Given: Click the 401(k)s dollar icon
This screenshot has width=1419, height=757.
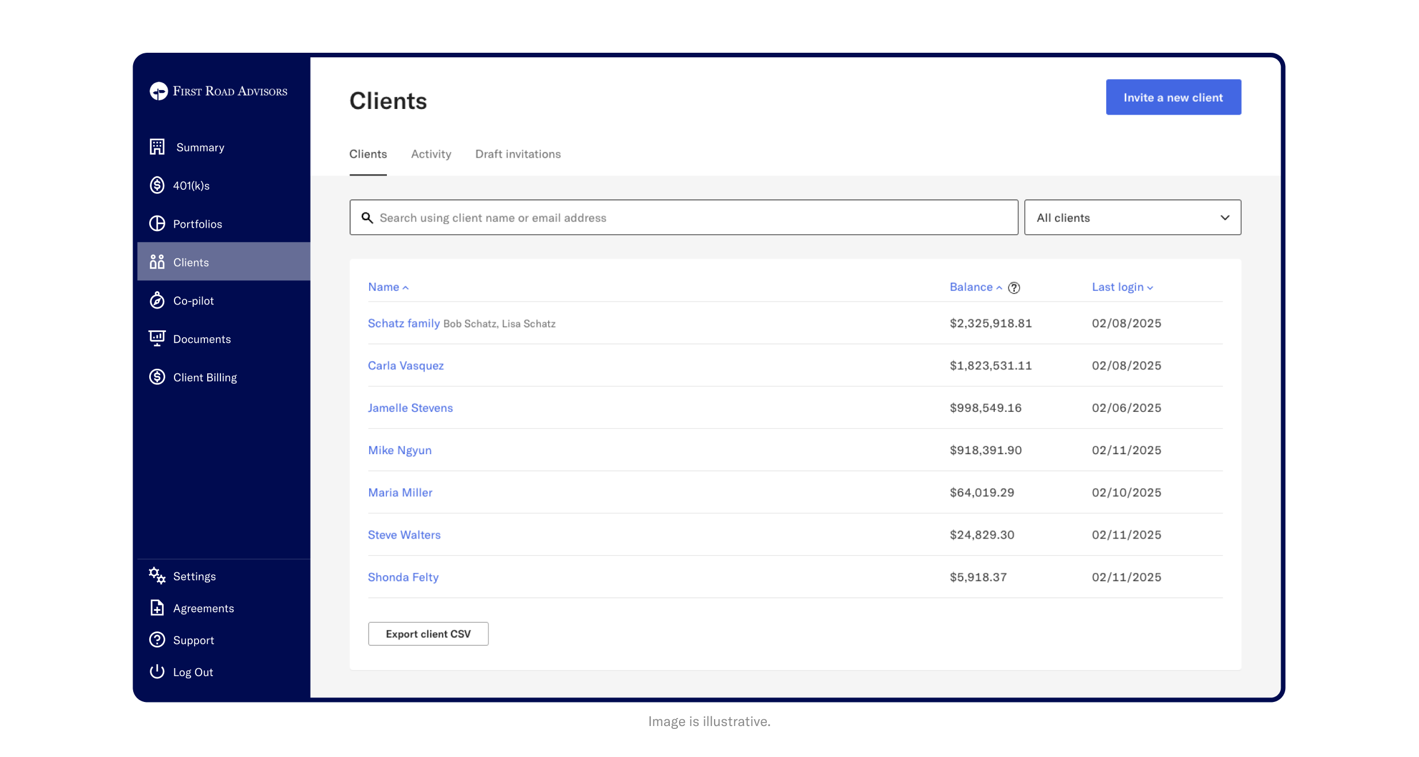Looking at the screenshot, I should [157, 185].
